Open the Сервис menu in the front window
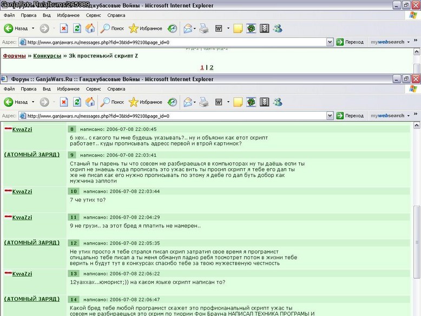 (x=93, y=89)
